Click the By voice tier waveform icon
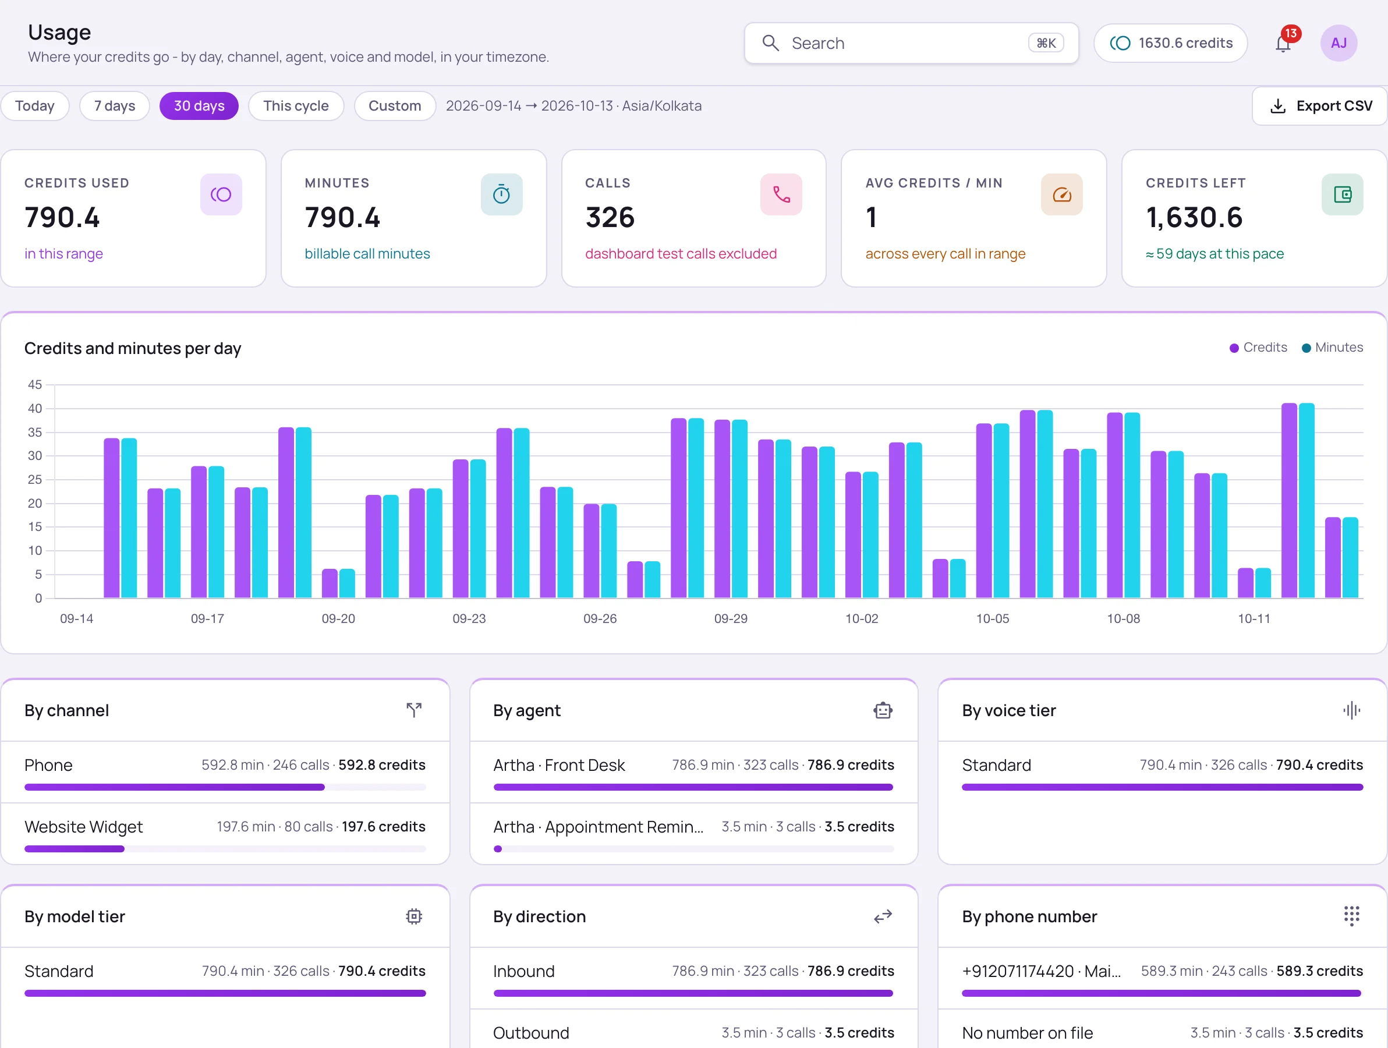This screenshot has width=1388, height=1048. (x=1351, y=710)
